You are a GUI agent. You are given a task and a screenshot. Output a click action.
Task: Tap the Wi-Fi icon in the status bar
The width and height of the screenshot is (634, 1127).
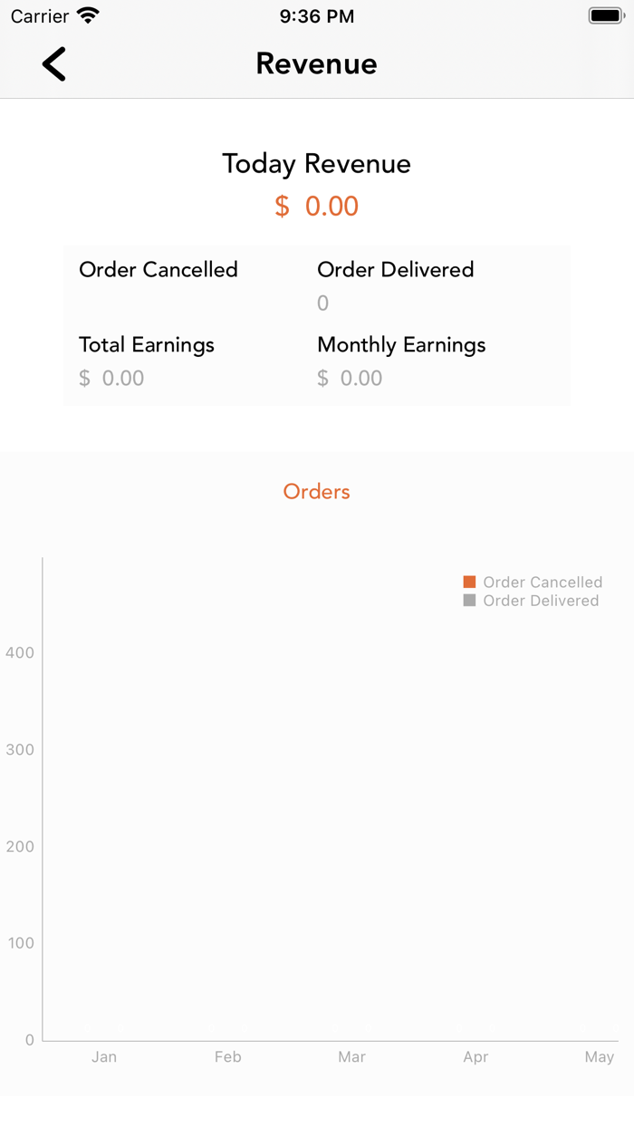coord(88,14)
